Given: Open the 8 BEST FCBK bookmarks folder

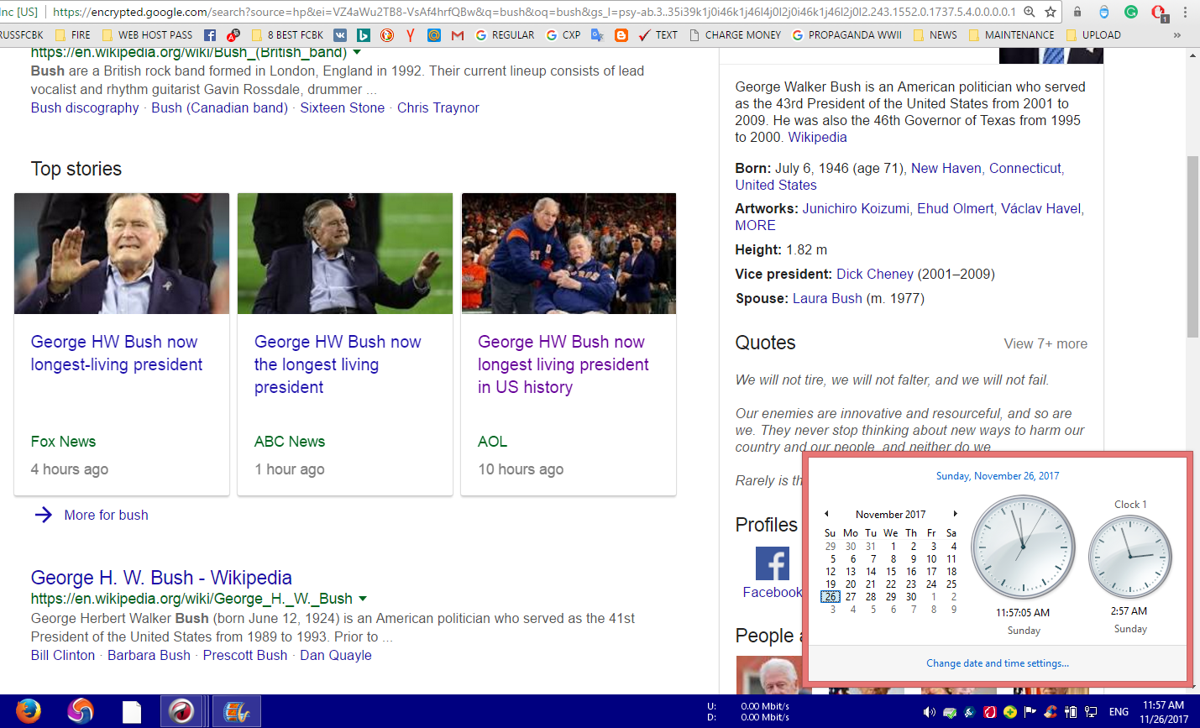Looking at the screenshot, I should tap(287, 35).
